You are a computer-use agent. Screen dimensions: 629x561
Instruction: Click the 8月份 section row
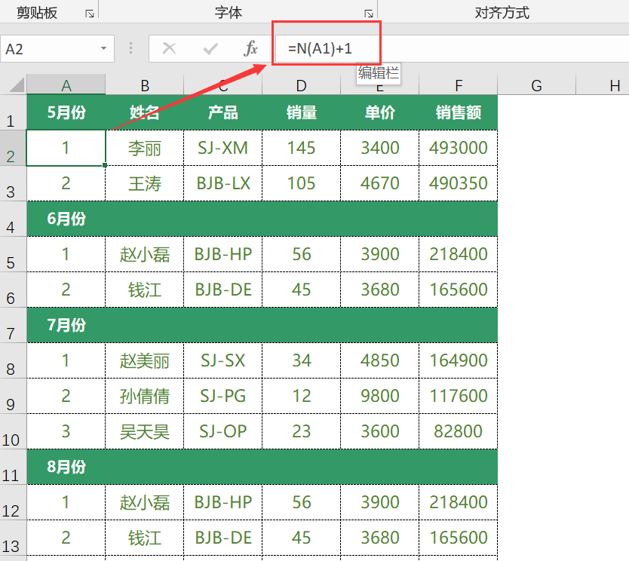[x=262, y=467]
